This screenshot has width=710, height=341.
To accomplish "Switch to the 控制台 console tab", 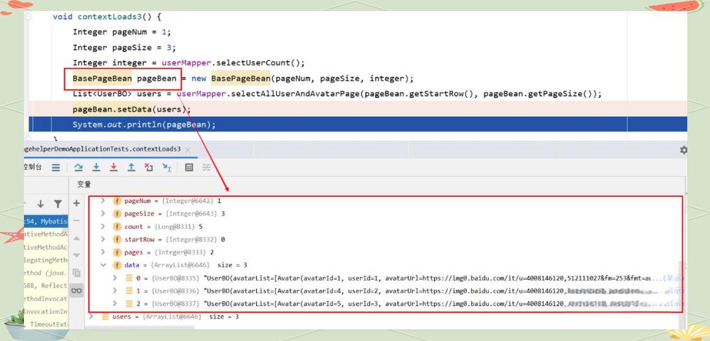I will pos(32,167).
